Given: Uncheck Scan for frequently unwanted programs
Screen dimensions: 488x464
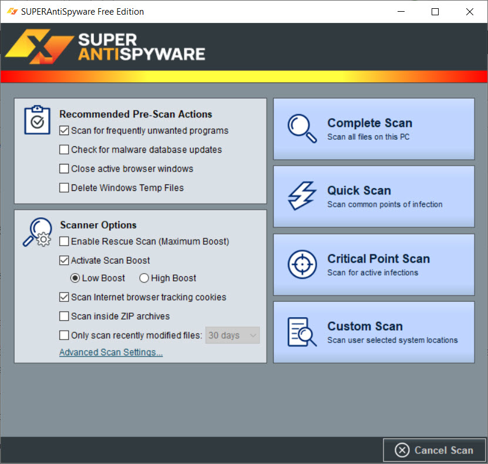Looking at the screenshot, I should coord(65,131).
